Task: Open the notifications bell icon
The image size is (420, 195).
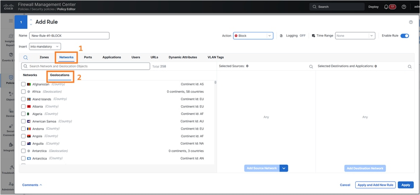Action: coord(386,7)
